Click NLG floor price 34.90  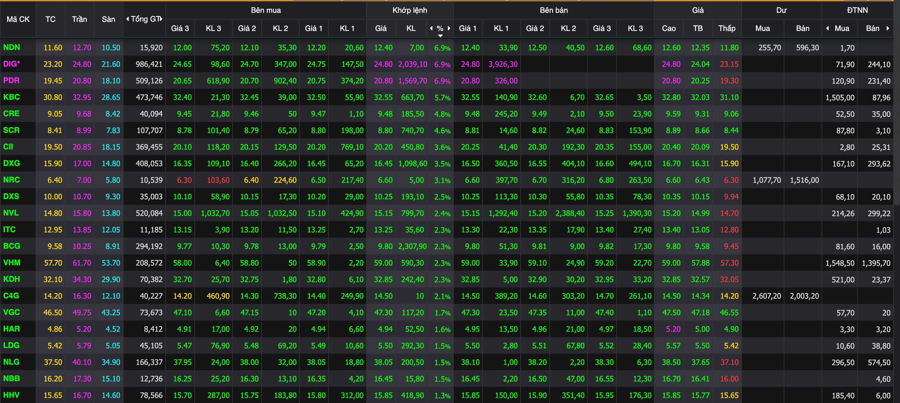pos(111,362)
